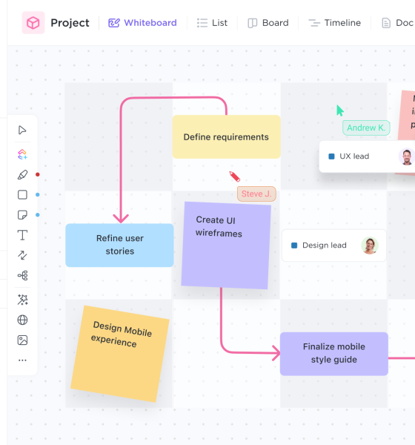Screen dimensions: 415x445
Task: Open the Design lead task card
Action: (x=334, y=245)
